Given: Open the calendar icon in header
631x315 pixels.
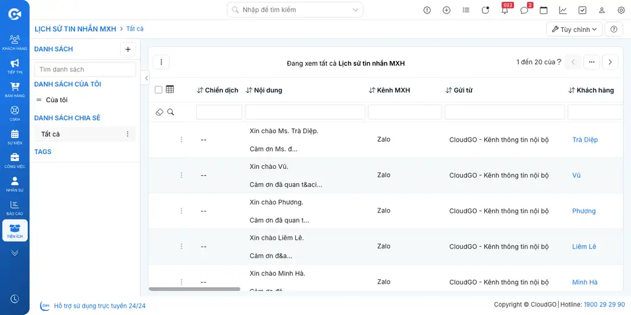Looking at the screenshot, I should click(x=543, y=10).
